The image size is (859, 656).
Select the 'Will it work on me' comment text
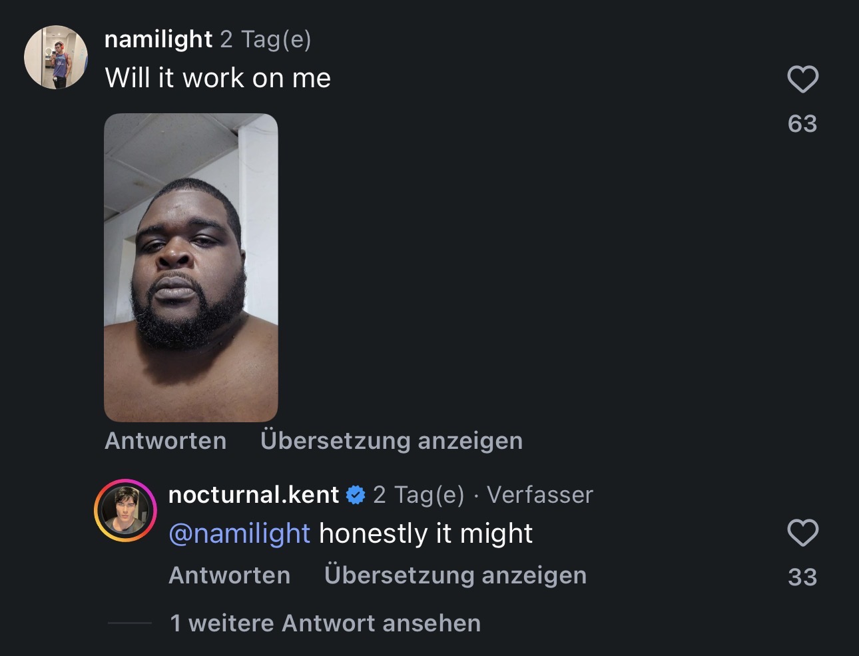click(218, 79)
